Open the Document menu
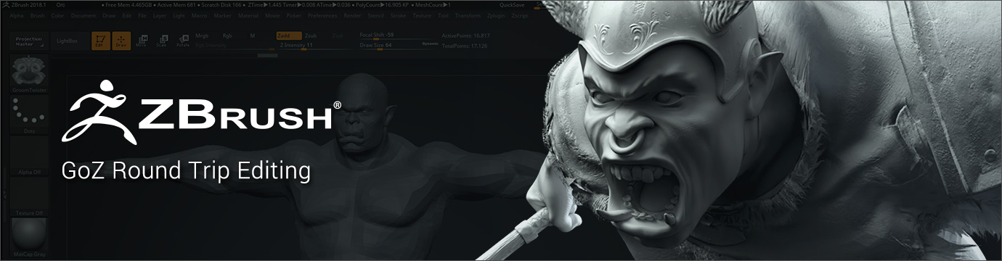 pyautogui.click(x=83, y=16)
